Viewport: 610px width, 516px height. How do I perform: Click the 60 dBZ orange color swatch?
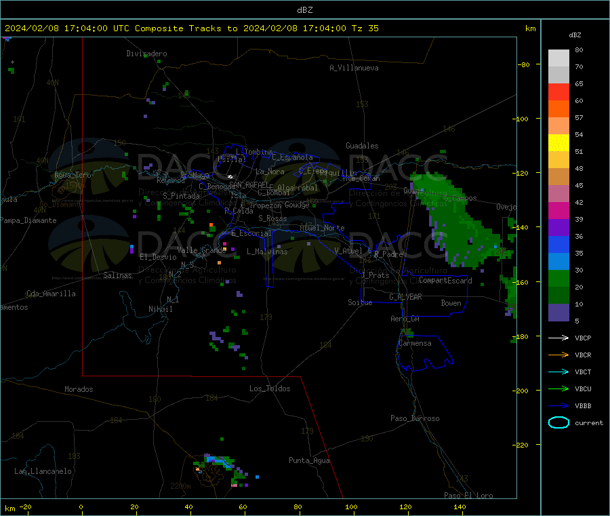pos(558,109)
